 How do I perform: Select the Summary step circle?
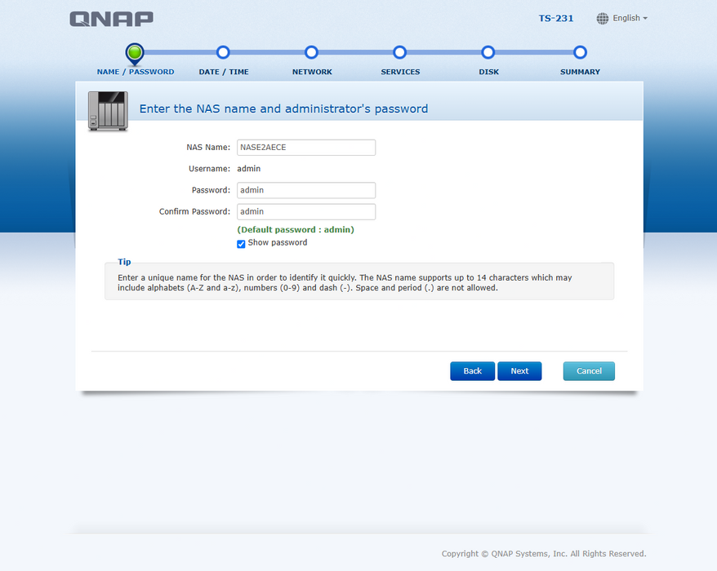(580, 52)
